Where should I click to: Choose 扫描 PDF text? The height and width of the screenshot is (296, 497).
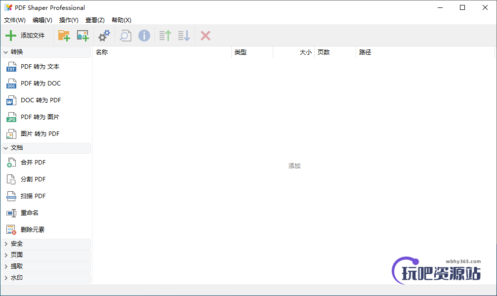(33, 196)
